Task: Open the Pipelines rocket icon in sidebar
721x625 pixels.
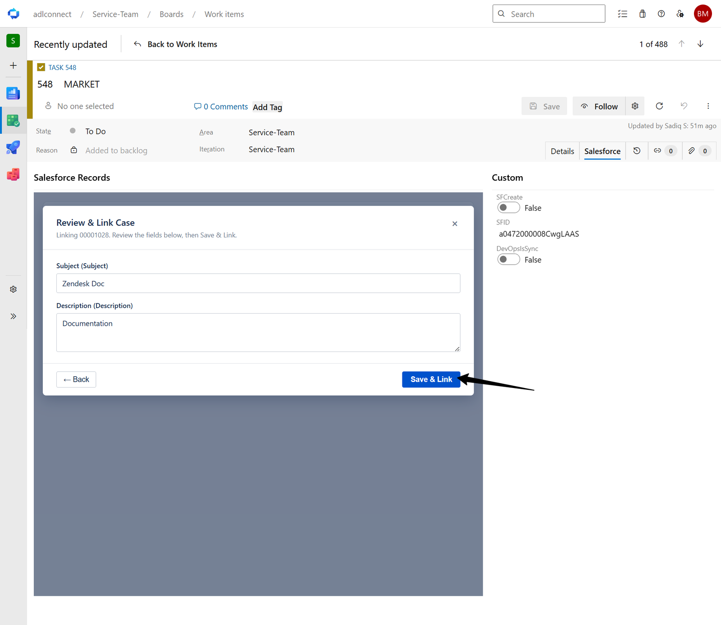Action: 13,147
